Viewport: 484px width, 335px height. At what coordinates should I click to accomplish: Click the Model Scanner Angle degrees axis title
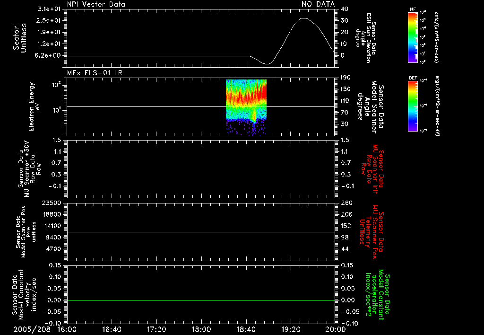(x=371, y=107)
